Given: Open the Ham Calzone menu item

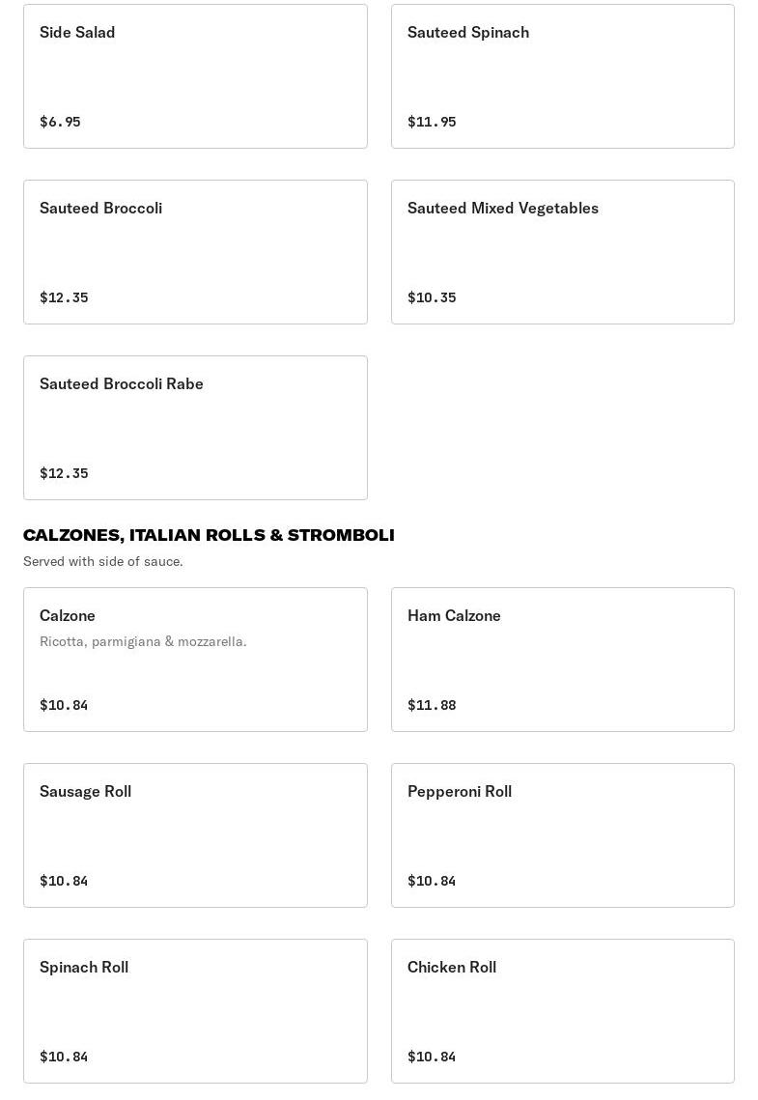Looking at the screenshot, I should 562,660.
